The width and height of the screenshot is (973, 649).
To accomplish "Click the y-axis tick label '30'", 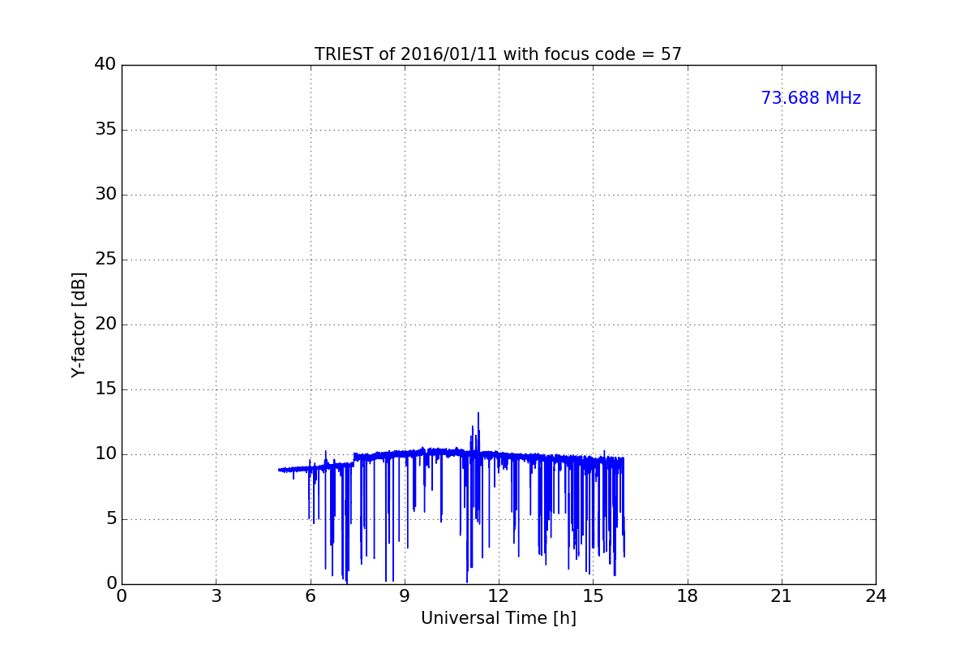I will coord(106,195).
